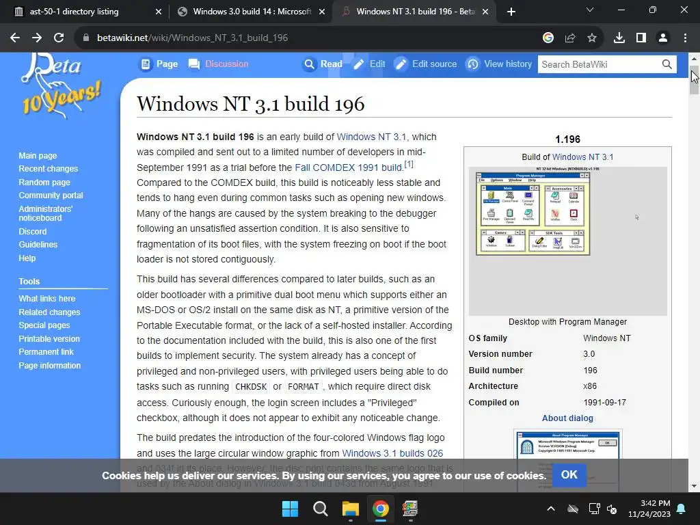700x525 pixels.
Task: Click the share page icon
Action: (570, 38)
